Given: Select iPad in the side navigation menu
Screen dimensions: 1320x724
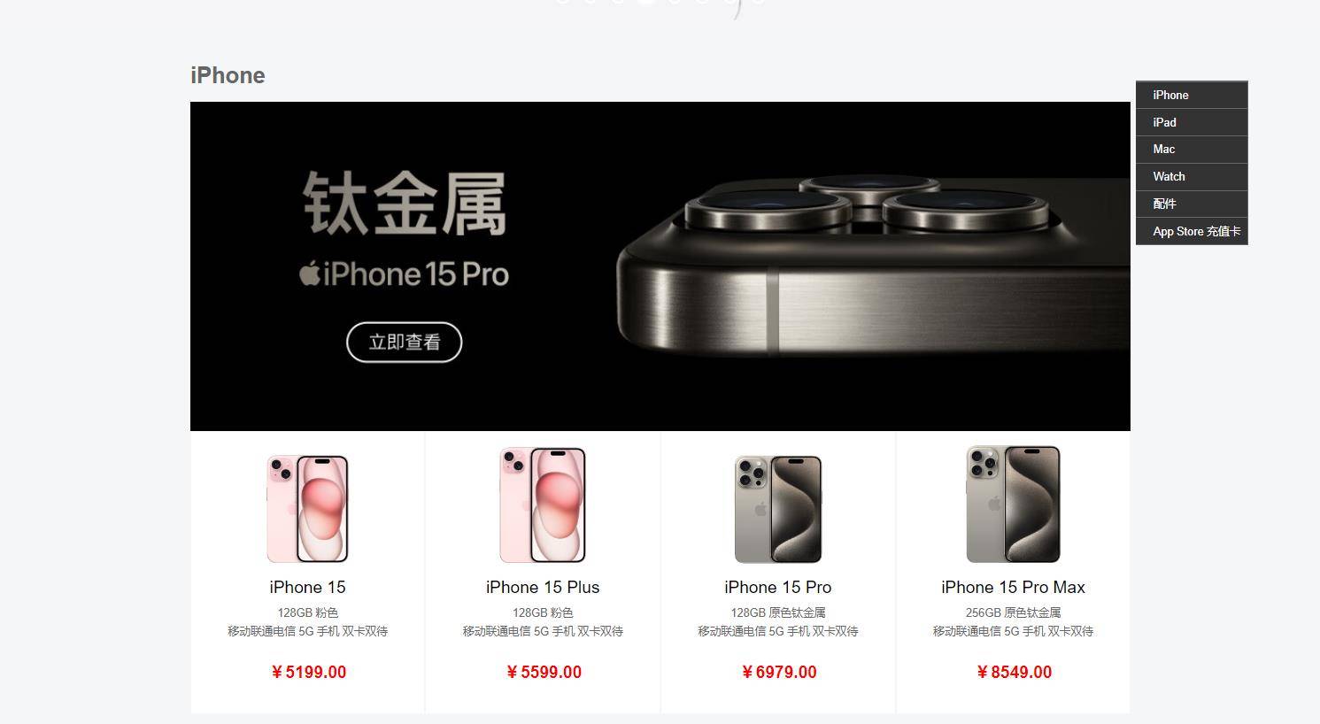Looking at the screenshot, I should pyautogui.click(x=1192, y=122).
